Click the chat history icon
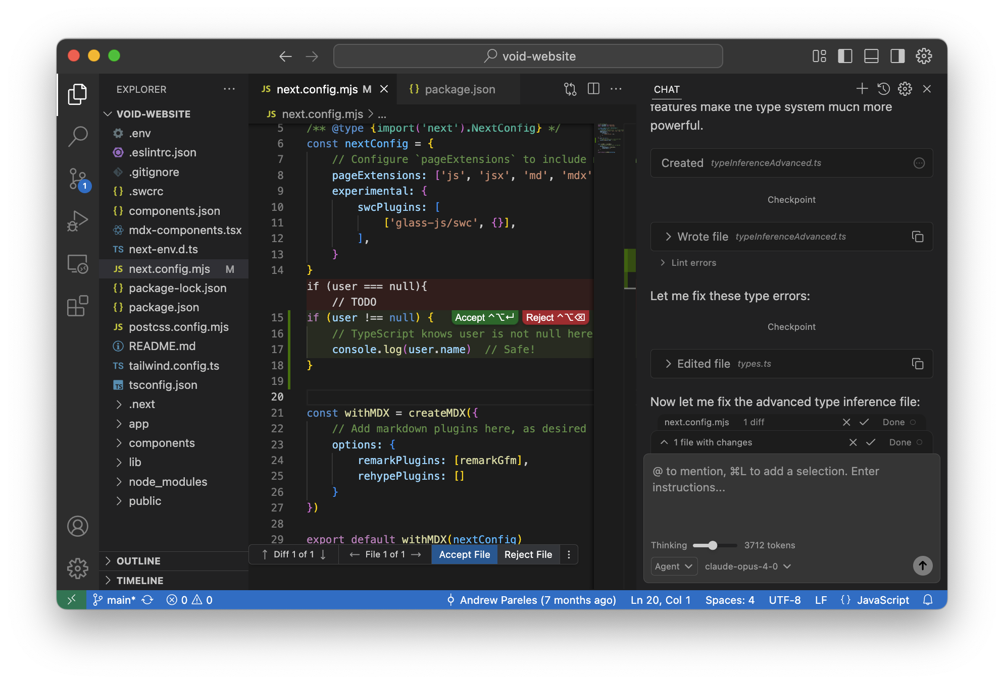 click(883, 89)
